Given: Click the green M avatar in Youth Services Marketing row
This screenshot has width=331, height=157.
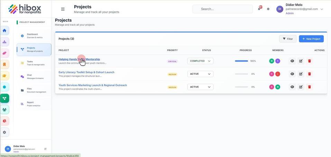Looking at the screenshot, I should pos(278,87).
